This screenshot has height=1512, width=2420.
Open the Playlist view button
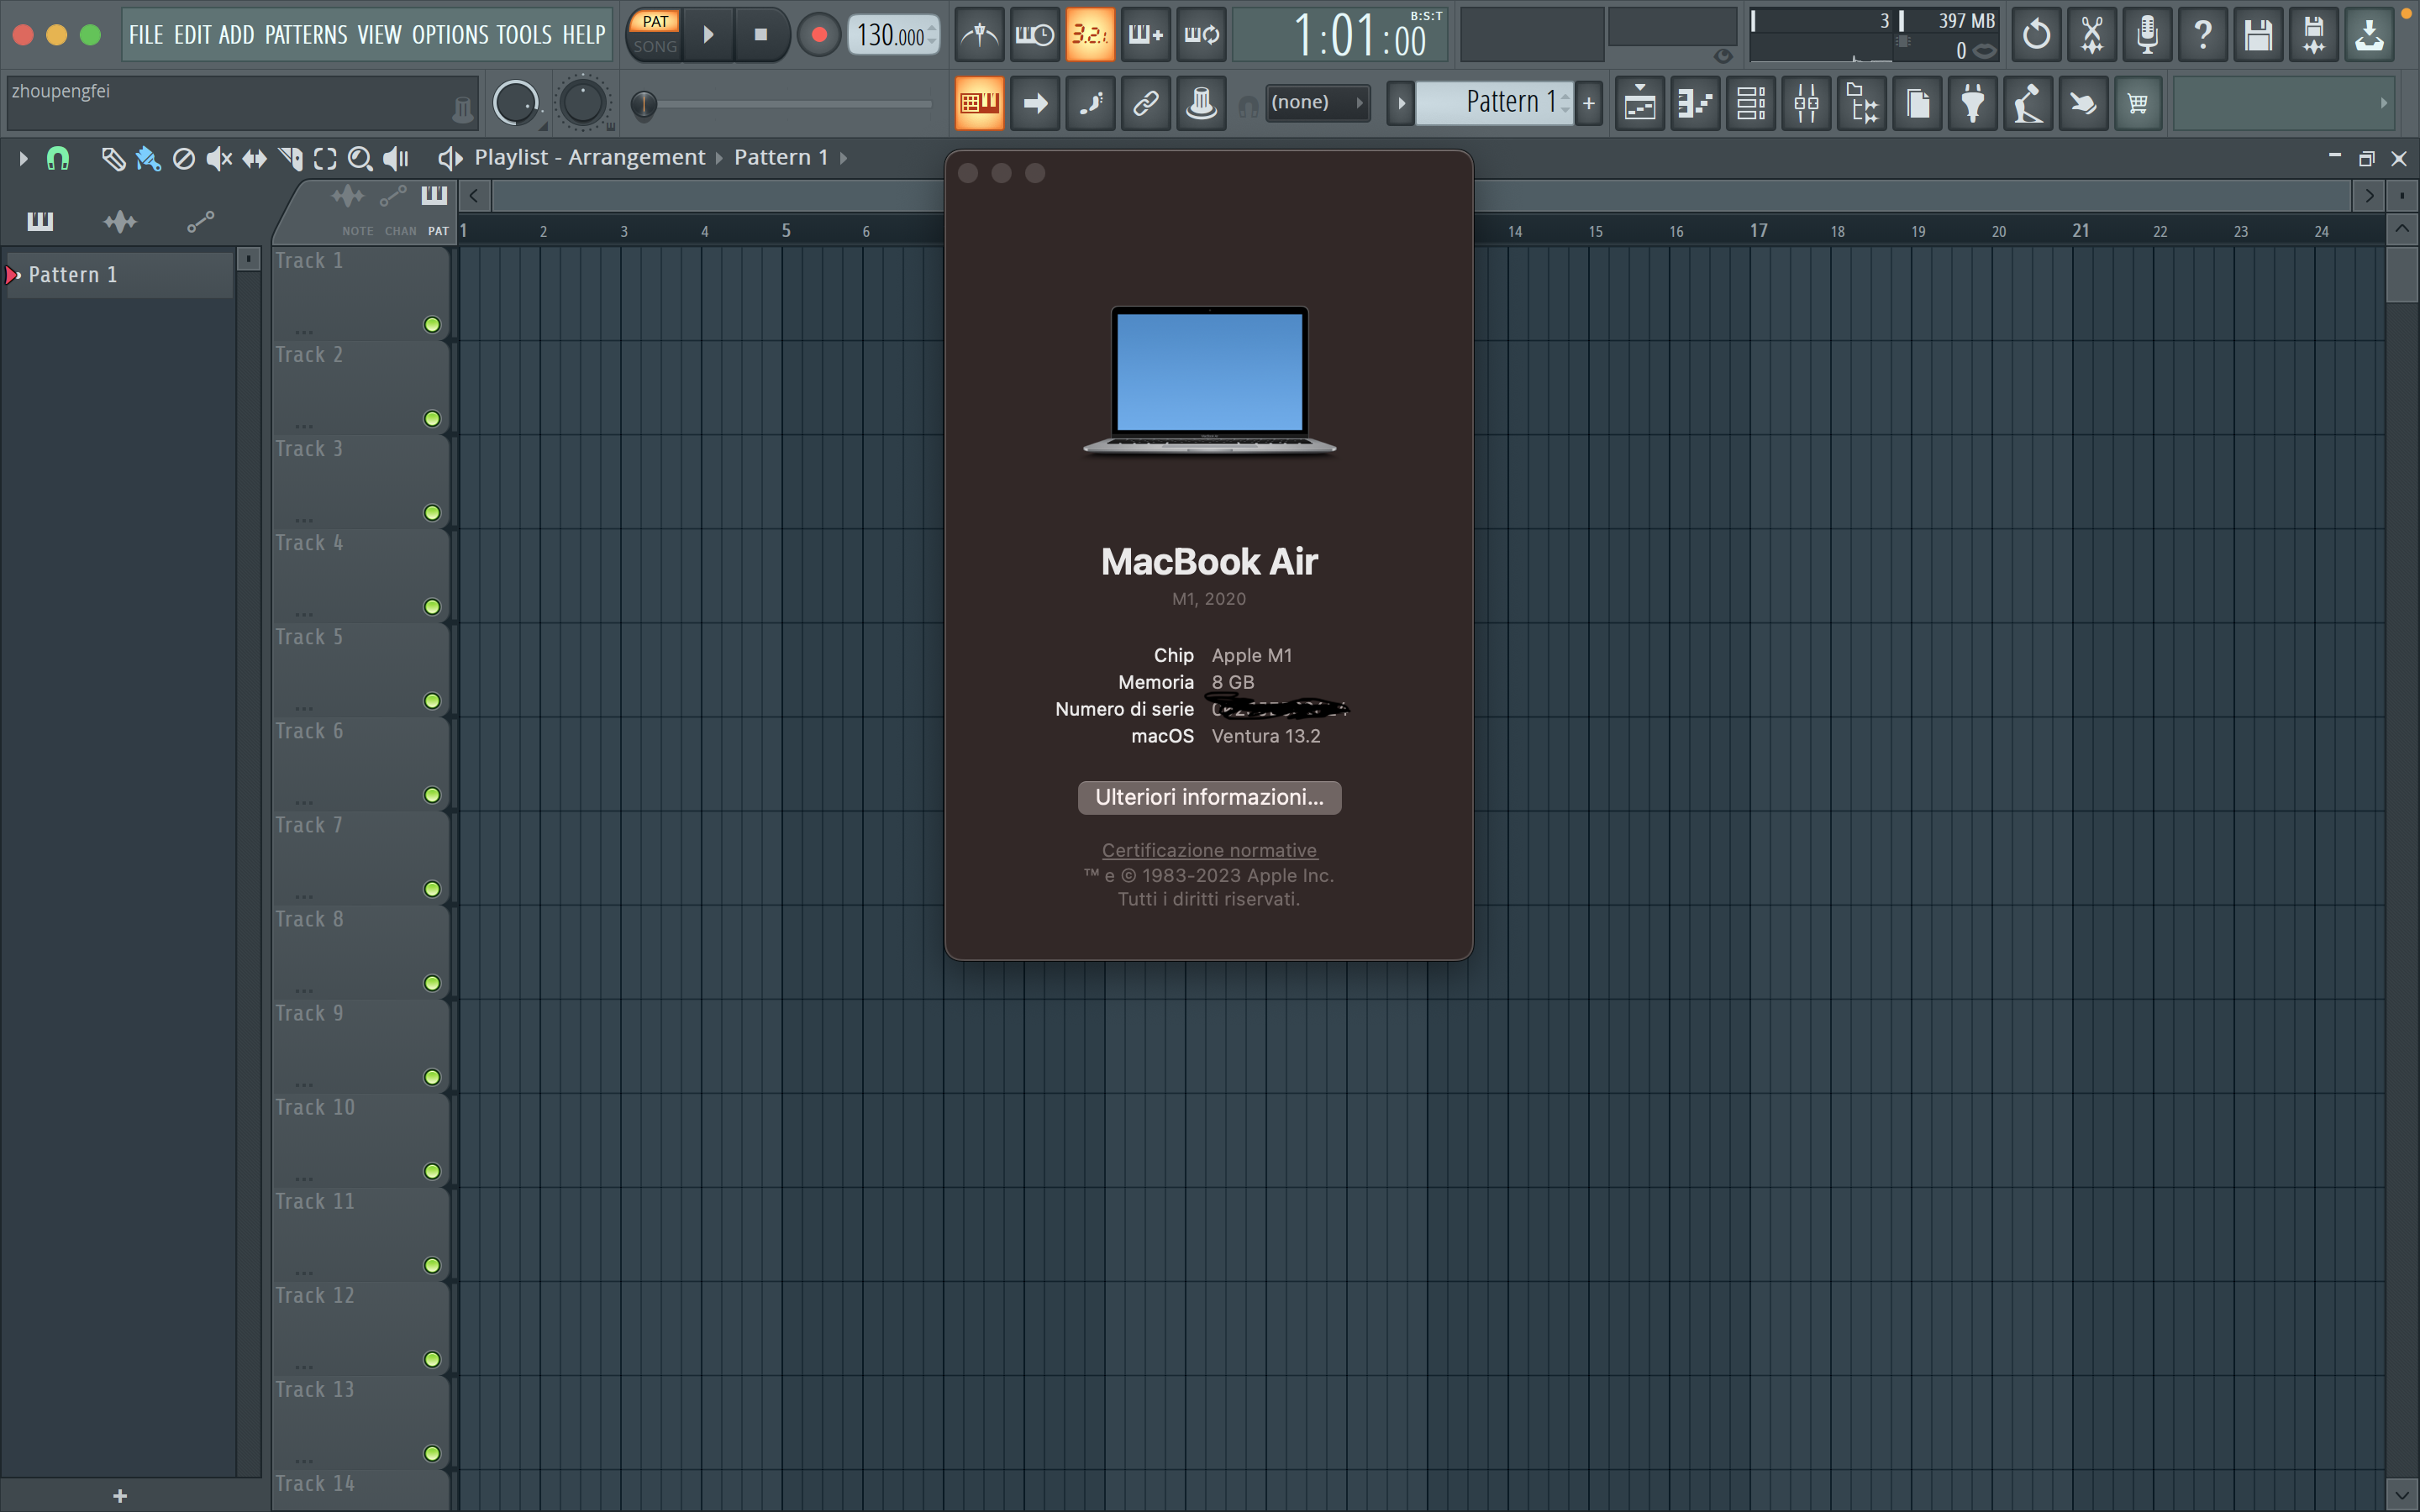(1640, 103)
